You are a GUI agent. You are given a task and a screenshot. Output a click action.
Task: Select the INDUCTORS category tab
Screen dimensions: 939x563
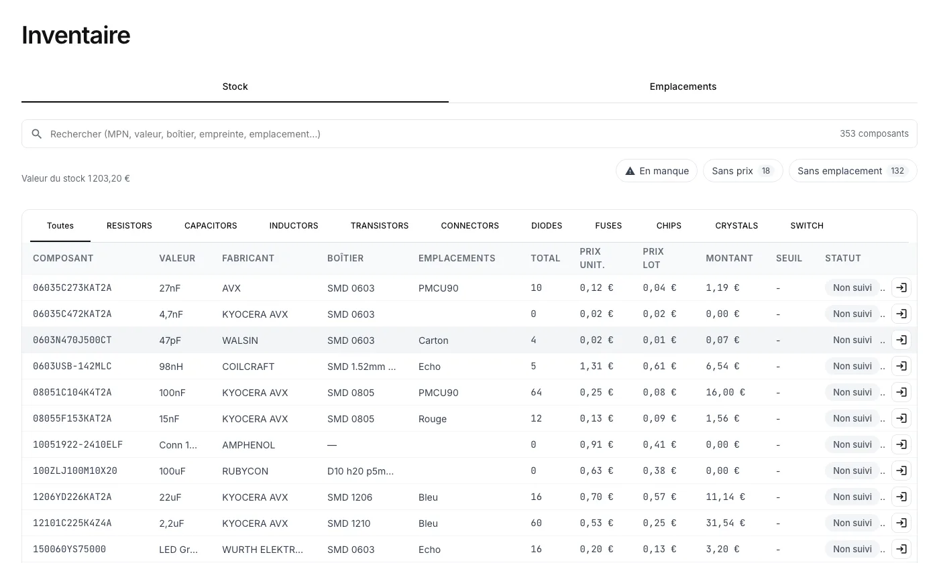click(x=294, y=226)
